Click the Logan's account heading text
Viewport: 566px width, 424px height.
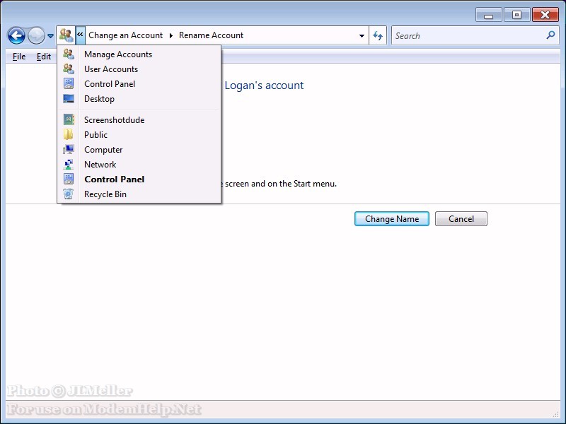coord(264,86)
